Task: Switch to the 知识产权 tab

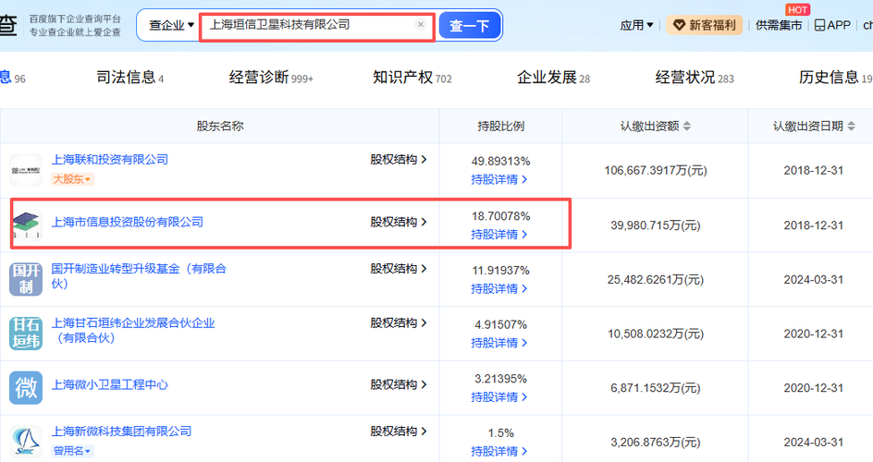Action: point(412,78)
